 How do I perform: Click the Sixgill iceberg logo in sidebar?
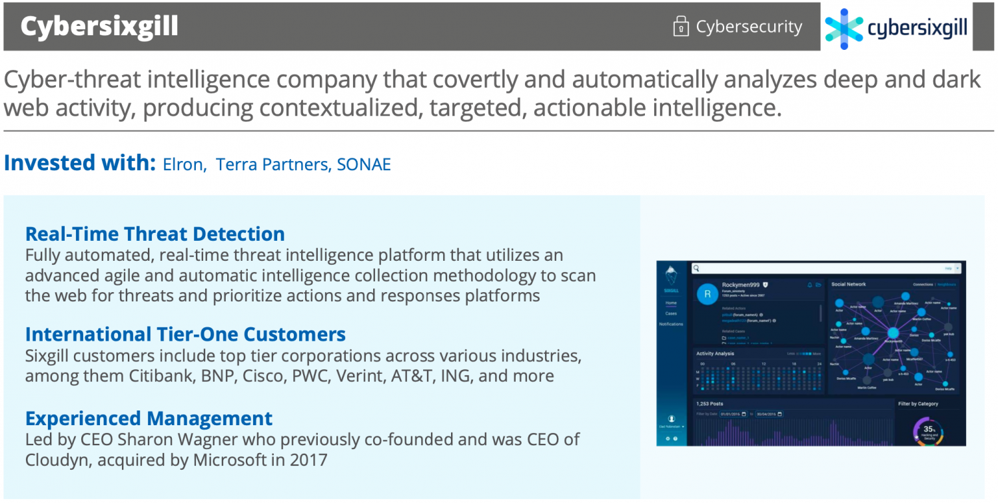tap(671, 276)
